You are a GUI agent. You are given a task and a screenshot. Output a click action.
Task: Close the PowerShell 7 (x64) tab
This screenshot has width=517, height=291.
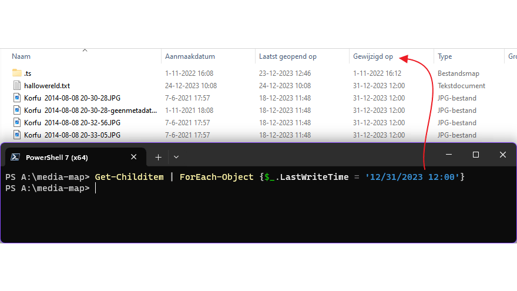[134, 157]
